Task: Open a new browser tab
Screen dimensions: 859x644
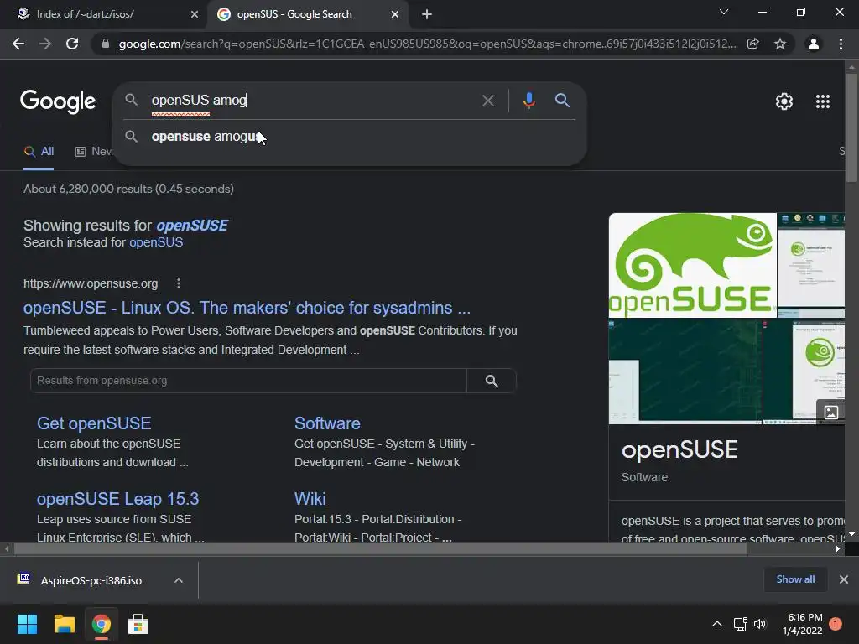Action: pos(427,14)
